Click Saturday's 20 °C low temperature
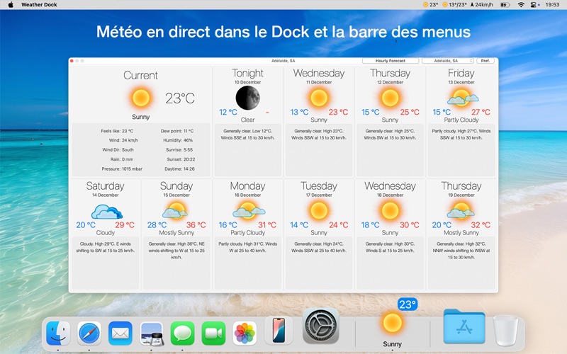Viewport: 567px width, 354px height. point(86,224)
